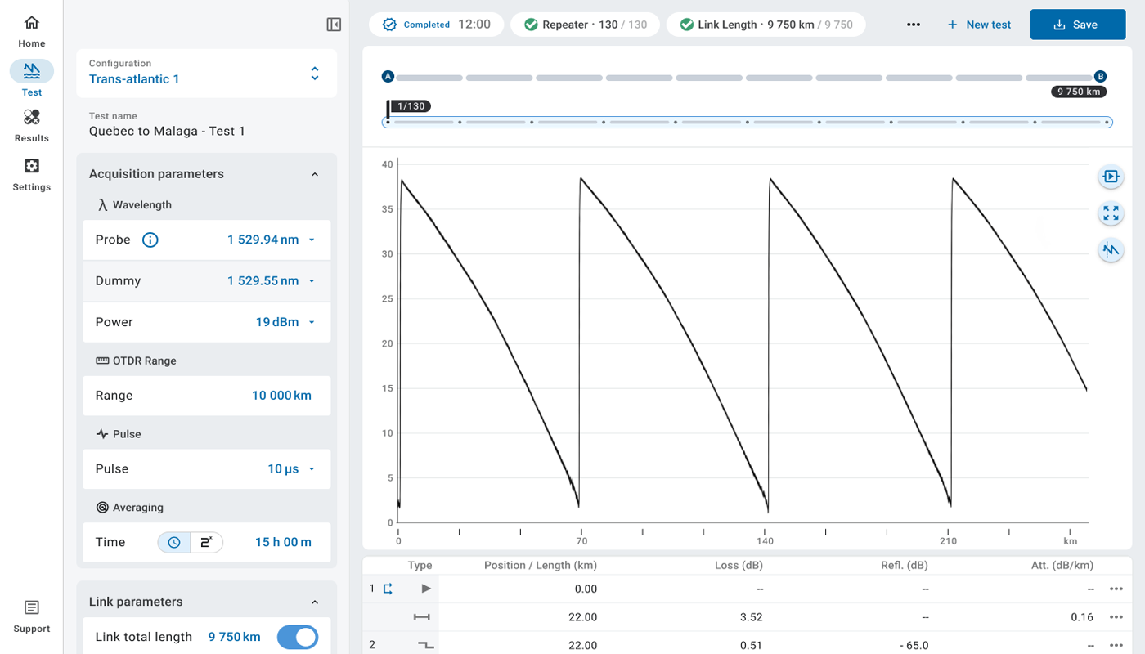Collapse the left parameters panel

tap(334, 25)
